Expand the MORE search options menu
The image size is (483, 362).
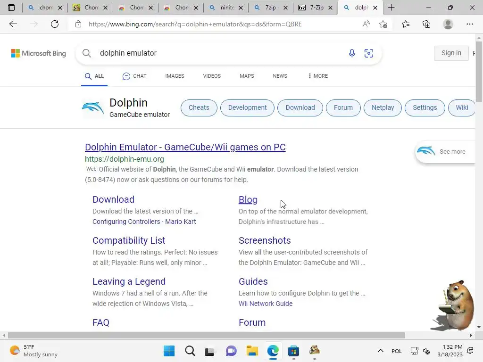point(318,76)
